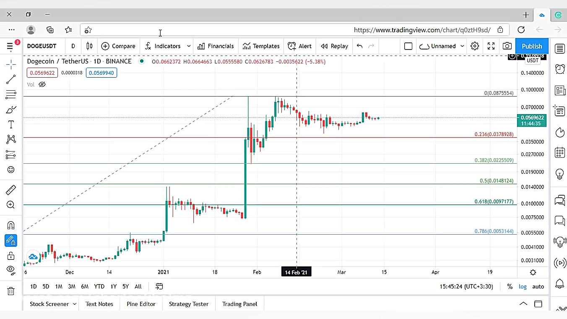Viewport: 567px width, 319px height.
Task: Toggle percent scale mode
Action: (x=510, y=286)
